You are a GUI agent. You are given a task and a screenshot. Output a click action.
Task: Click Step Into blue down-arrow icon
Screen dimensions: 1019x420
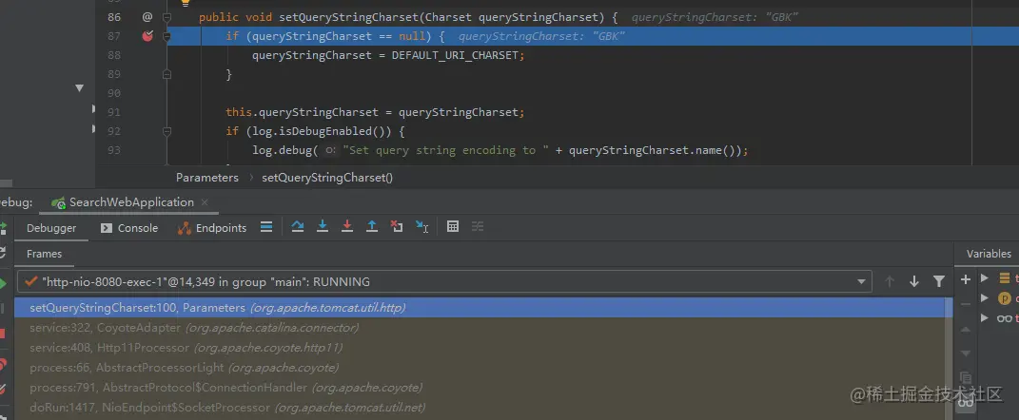coord(323,226)
